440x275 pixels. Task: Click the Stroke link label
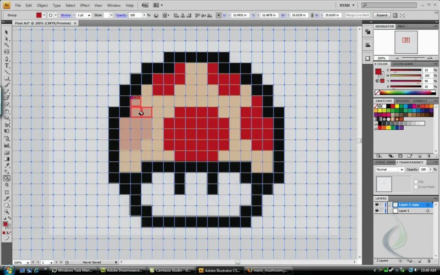65,15
